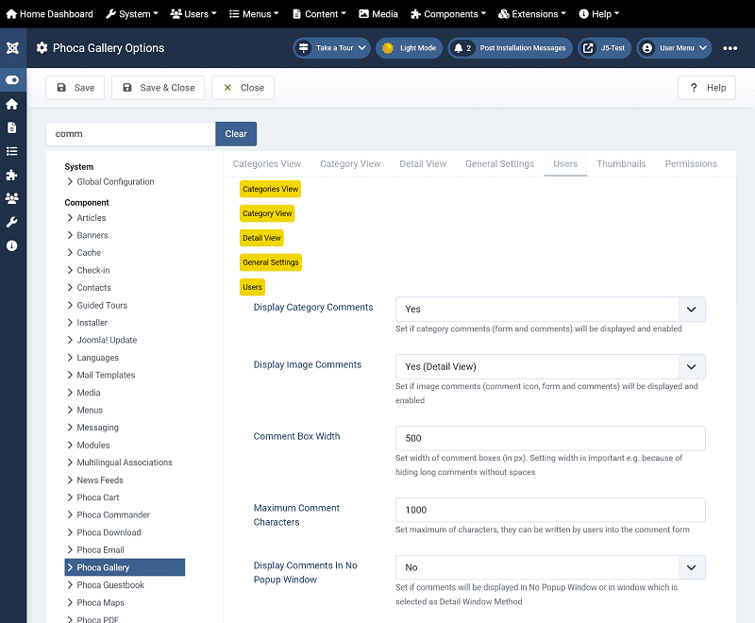Image resolution: width=755 pixels, height=623 pixels.
Task: Open Post Installation Messages bell notification
Action: pyautogui.click(x=510, y=48)
